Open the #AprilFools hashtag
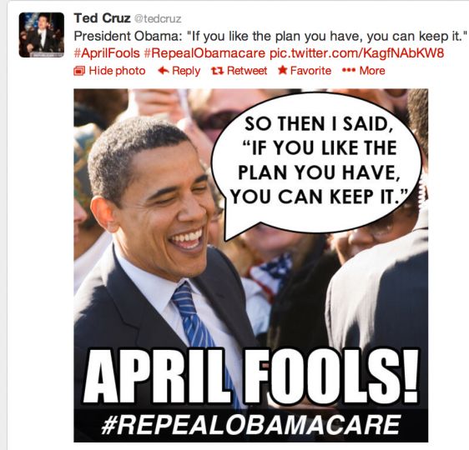 107,53
